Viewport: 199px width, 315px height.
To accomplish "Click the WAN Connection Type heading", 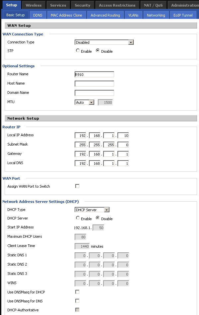I will [23, 34].
